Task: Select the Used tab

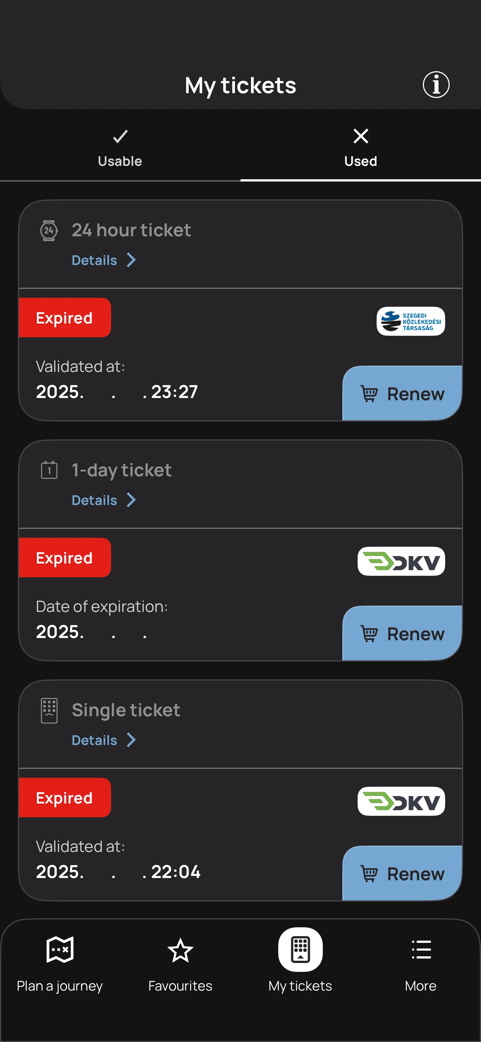Action: (x=360, y=148)
